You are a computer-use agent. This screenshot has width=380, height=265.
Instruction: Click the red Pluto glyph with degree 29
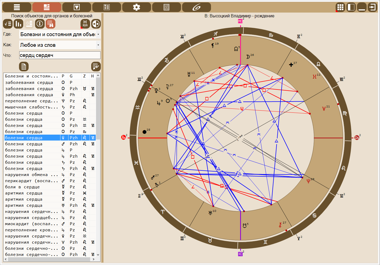308,181
